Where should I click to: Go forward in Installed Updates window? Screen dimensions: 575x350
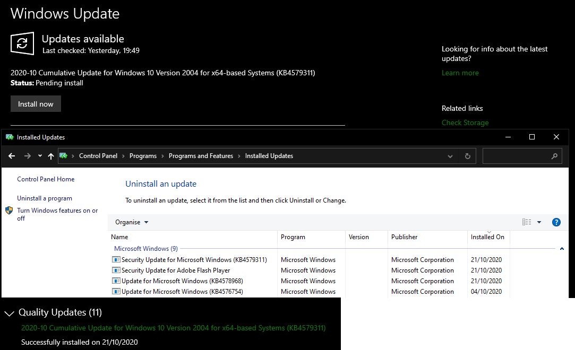[x=28, y=156]
